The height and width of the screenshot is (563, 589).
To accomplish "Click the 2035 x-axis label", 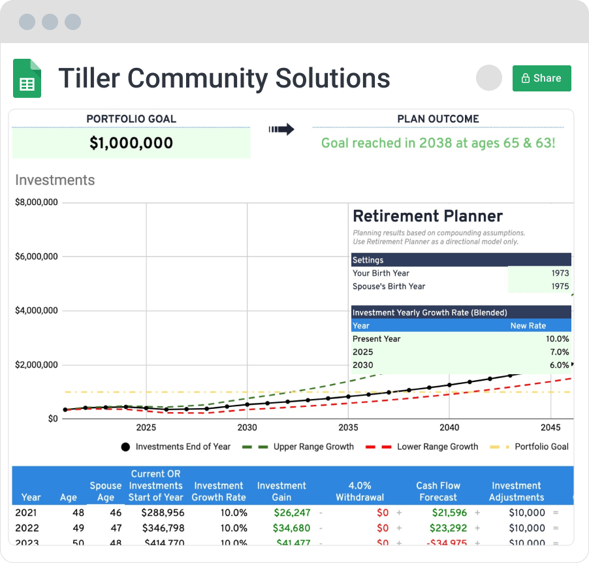I will click(x=348, y=428).
